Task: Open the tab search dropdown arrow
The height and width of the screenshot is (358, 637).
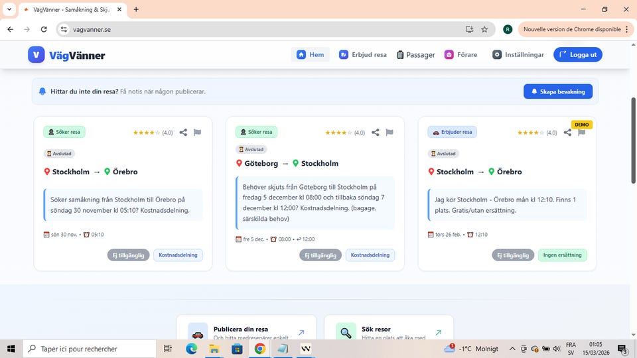Action: click(9, 9)
